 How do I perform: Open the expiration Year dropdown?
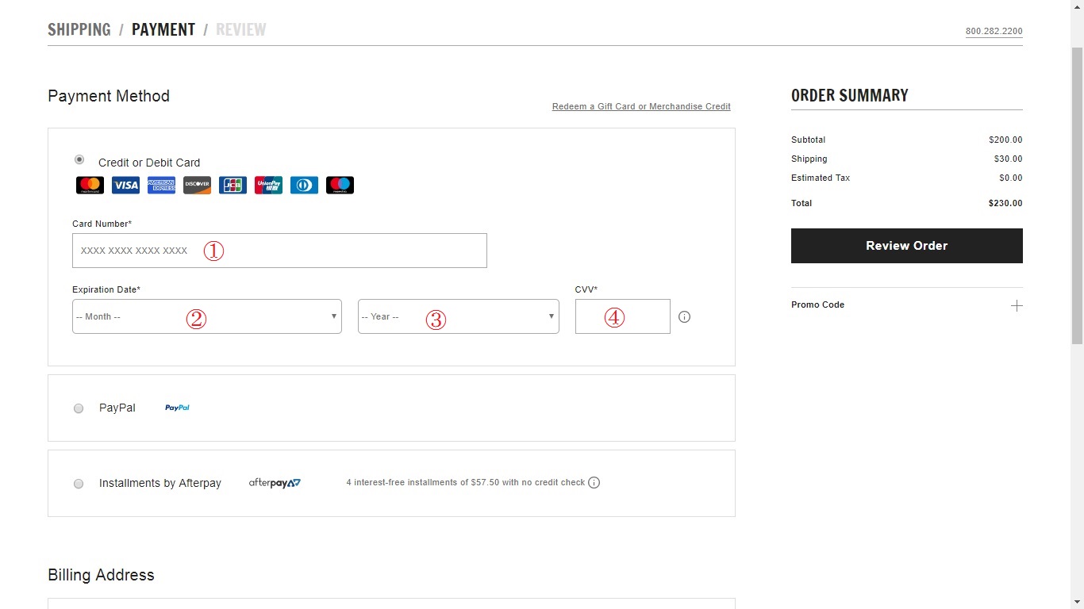[458, 316]
